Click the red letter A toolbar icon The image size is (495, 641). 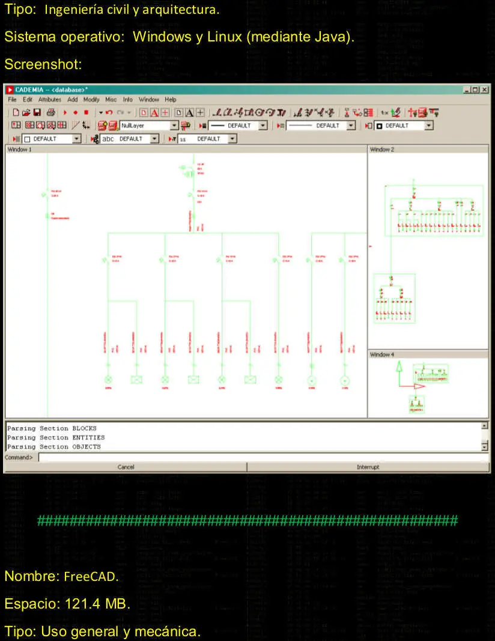tap(154, 113)
